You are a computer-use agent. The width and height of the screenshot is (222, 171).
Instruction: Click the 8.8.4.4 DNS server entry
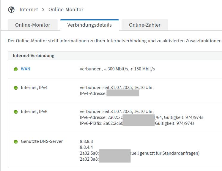point(86,147)
